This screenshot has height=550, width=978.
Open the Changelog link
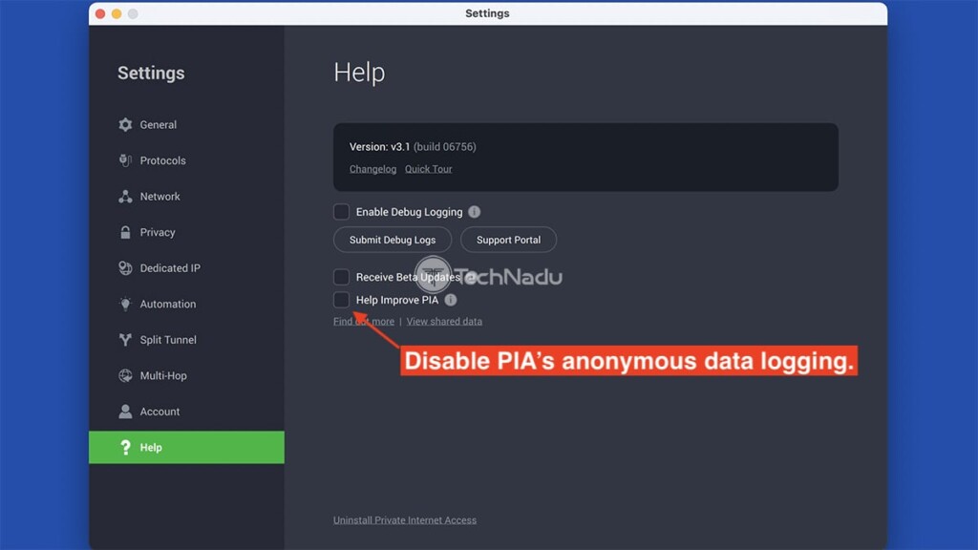pos(373,169)
